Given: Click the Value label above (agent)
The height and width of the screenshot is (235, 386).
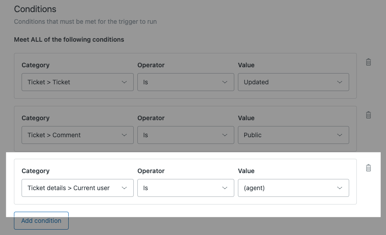Looking at the screenshot, I should coord(246,171).
